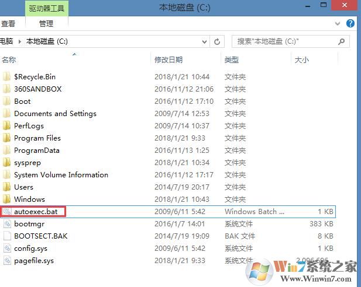
Task: Click the ProgramData folder icon
Action: 6,150
